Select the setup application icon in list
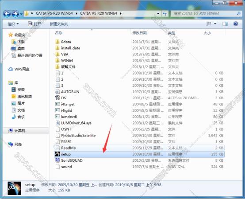245x199 pixels. tap(57, 154)
